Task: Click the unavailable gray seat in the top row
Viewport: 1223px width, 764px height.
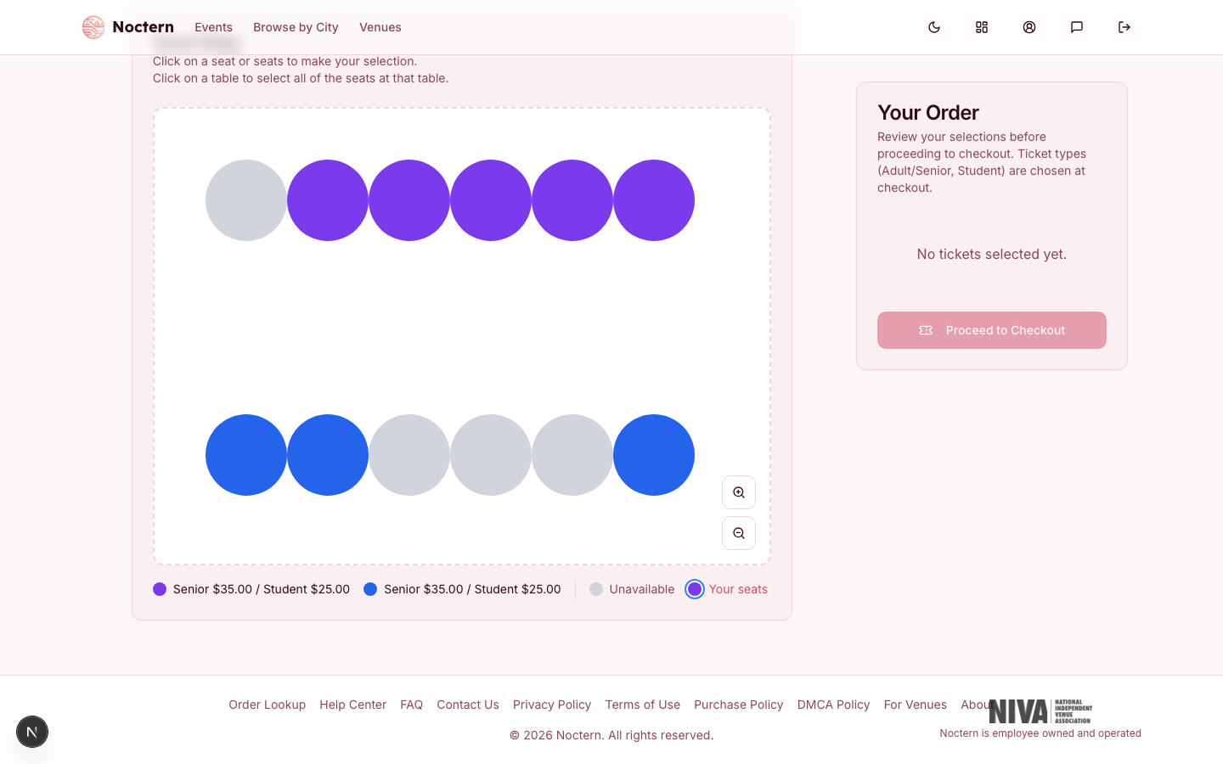Action: pyautogui.click(x=246, y=200)
